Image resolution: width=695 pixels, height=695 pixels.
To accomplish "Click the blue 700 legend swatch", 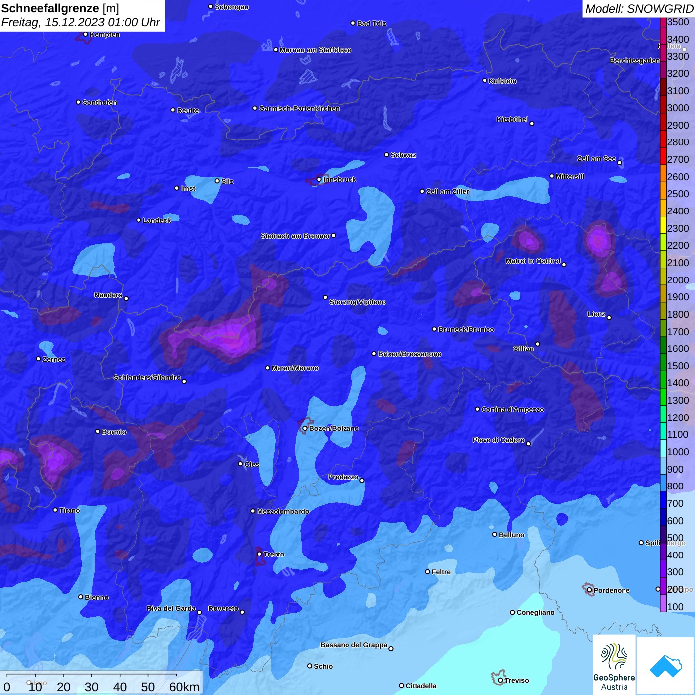I will (x=663, y=500).
